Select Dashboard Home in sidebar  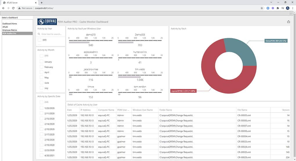tap(10, 24)
